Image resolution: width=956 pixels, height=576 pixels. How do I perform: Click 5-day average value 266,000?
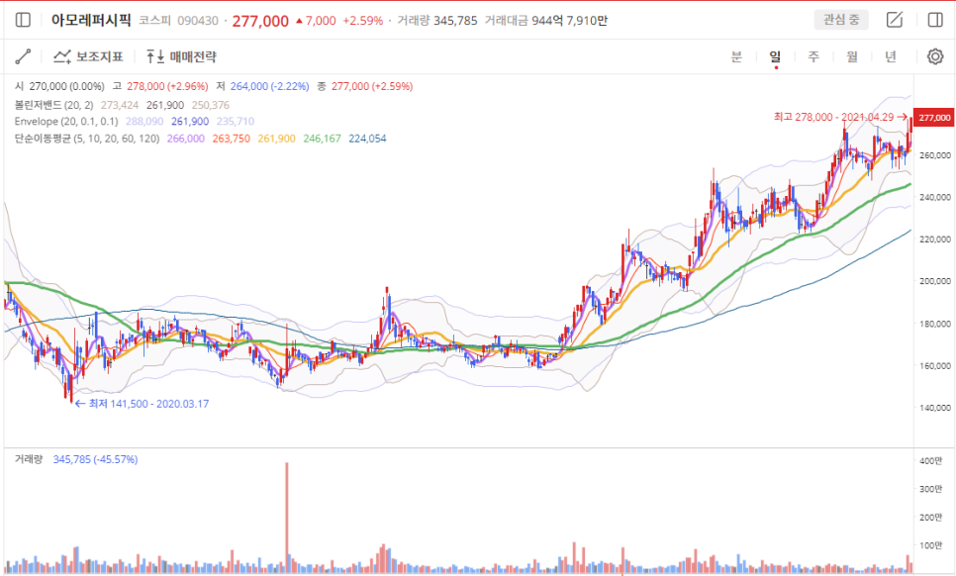(x=186, y=139)
